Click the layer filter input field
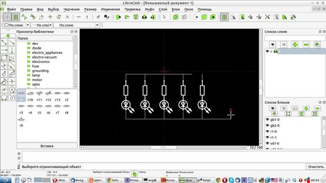The image size is (326, 183). pyautogui.click(x=295, y=38)
